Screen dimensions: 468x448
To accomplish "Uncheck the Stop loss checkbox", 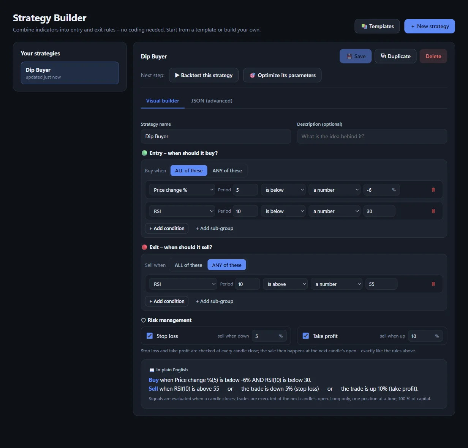I will (150, 336).
